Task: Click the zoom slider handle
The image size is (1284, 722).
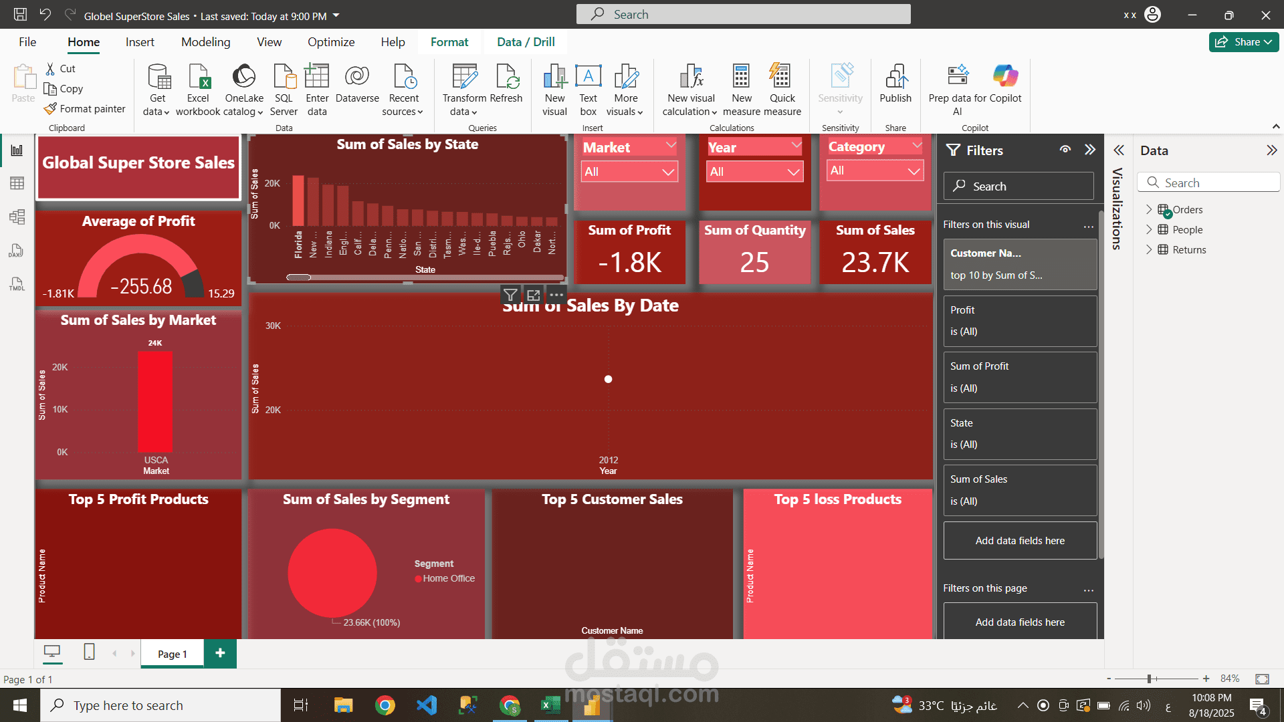Action: pos(1150,679)
